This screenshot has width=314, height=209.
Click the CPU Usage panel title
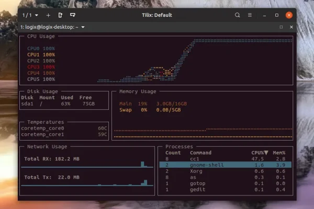point(41,36)
